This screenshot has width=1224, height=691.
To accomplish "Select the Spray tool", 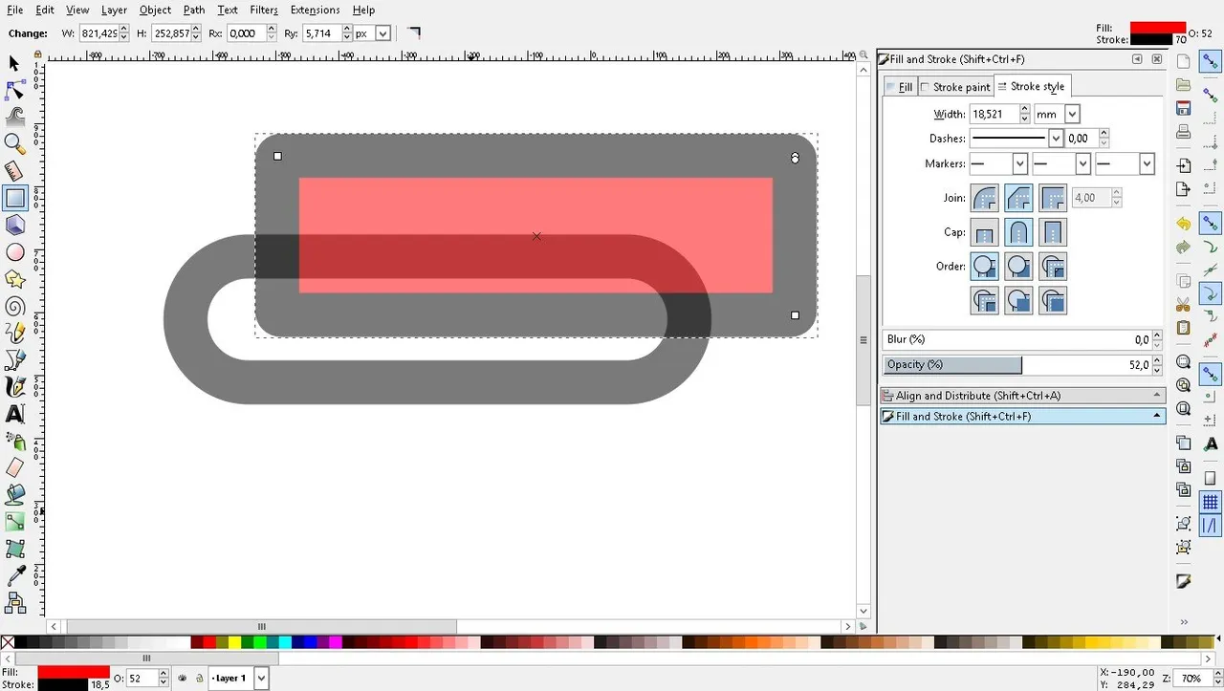I will click(14, 441).
